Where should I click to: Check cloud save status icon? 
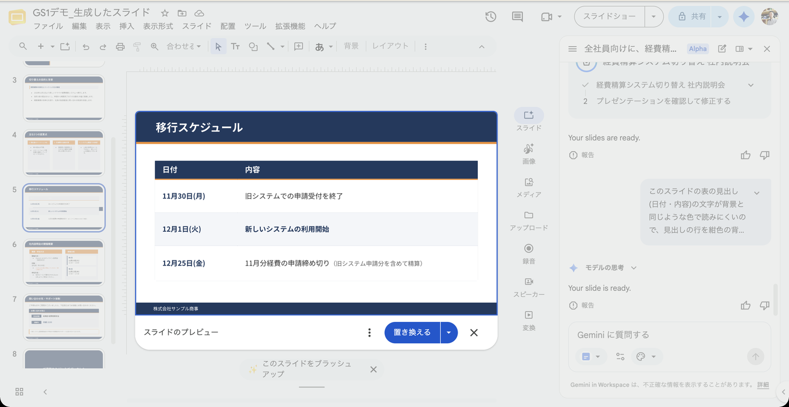point(199,13)
